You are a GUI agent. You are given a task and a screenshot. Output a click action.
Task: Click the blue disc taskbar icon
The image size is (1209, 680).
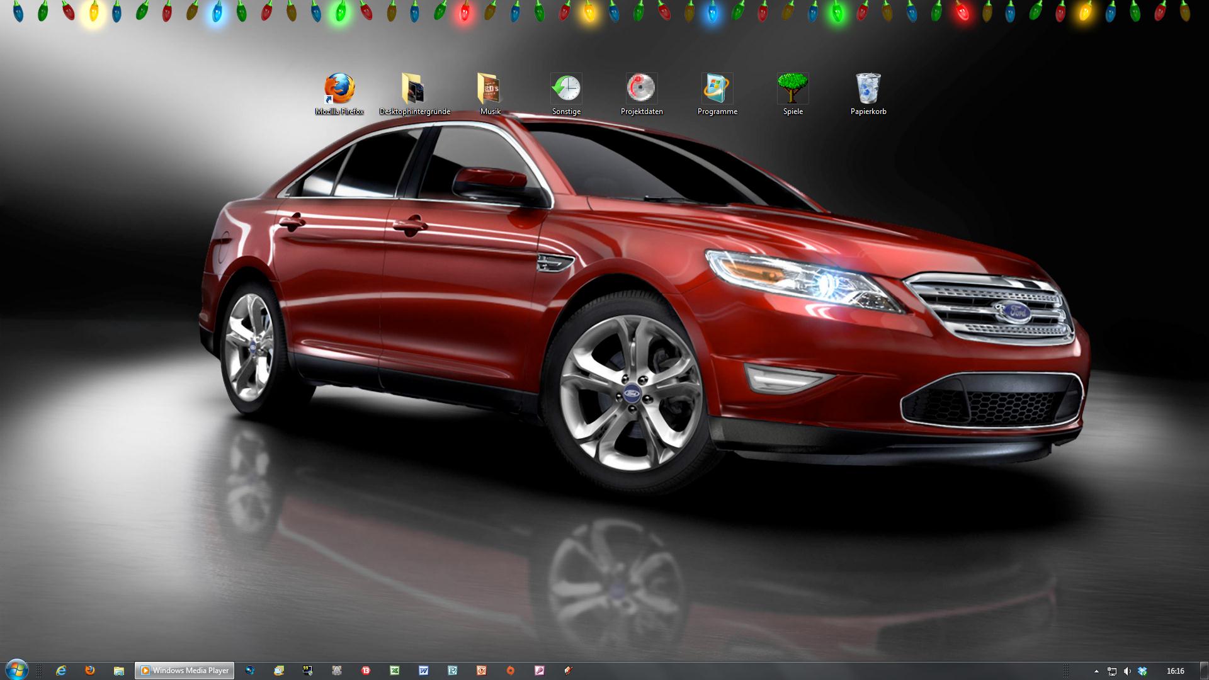click(x=250, y=671)
